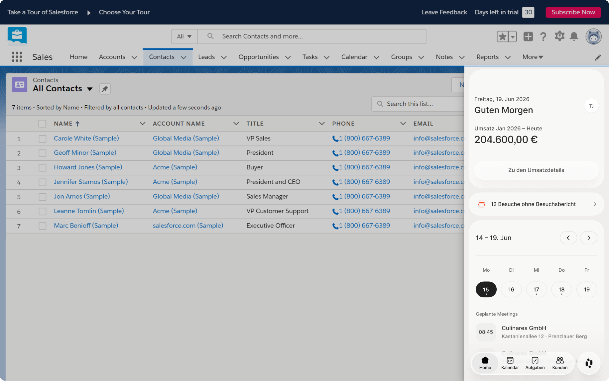Viewport: 609px width, 381px height.
Task: Select day 19 in the week strip
Action: (x=586, y=290)
